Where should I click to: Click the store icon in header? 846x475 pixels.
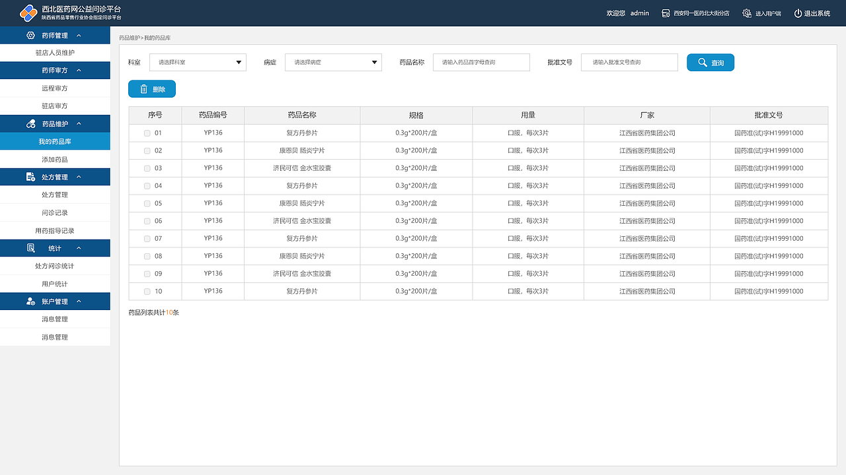click(666, 13)
